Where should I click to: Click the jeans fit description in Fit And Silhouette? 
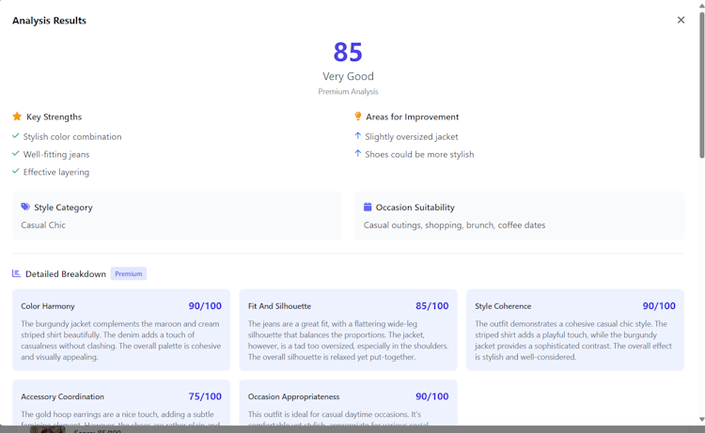348,340
